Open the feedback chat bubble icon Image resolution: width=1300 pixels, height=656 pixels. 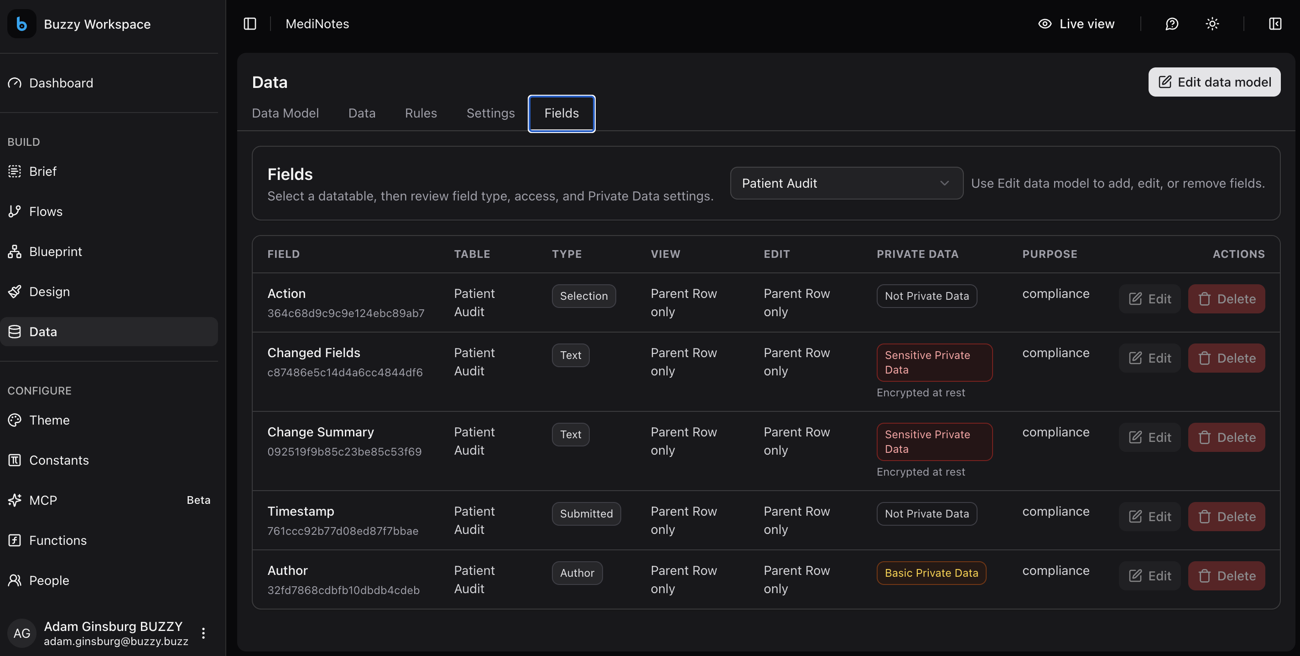[x=1172, y=24]
